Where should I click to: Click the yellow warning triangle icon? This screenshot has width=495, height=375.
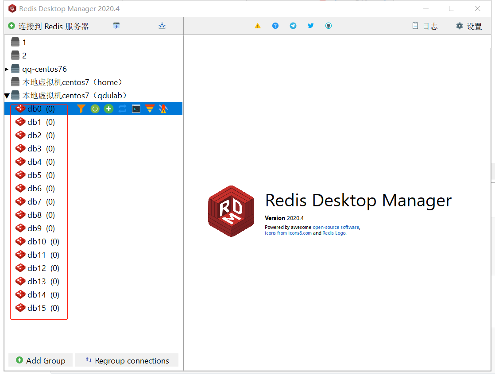click(x=258, y=26)
